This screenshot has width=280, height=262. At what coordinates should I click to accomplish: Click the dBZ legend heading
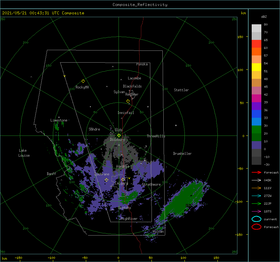[x=264, y=17]
